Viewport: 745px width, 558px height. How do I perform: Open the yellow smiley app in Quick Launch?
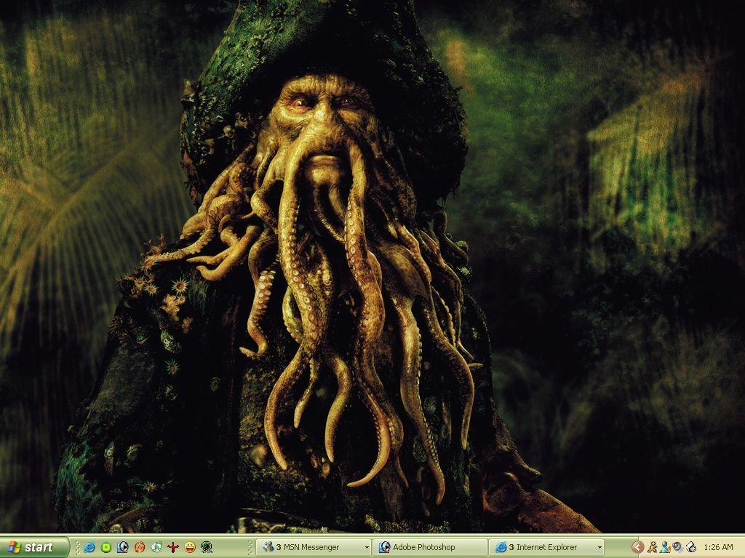tap(189, 547)
